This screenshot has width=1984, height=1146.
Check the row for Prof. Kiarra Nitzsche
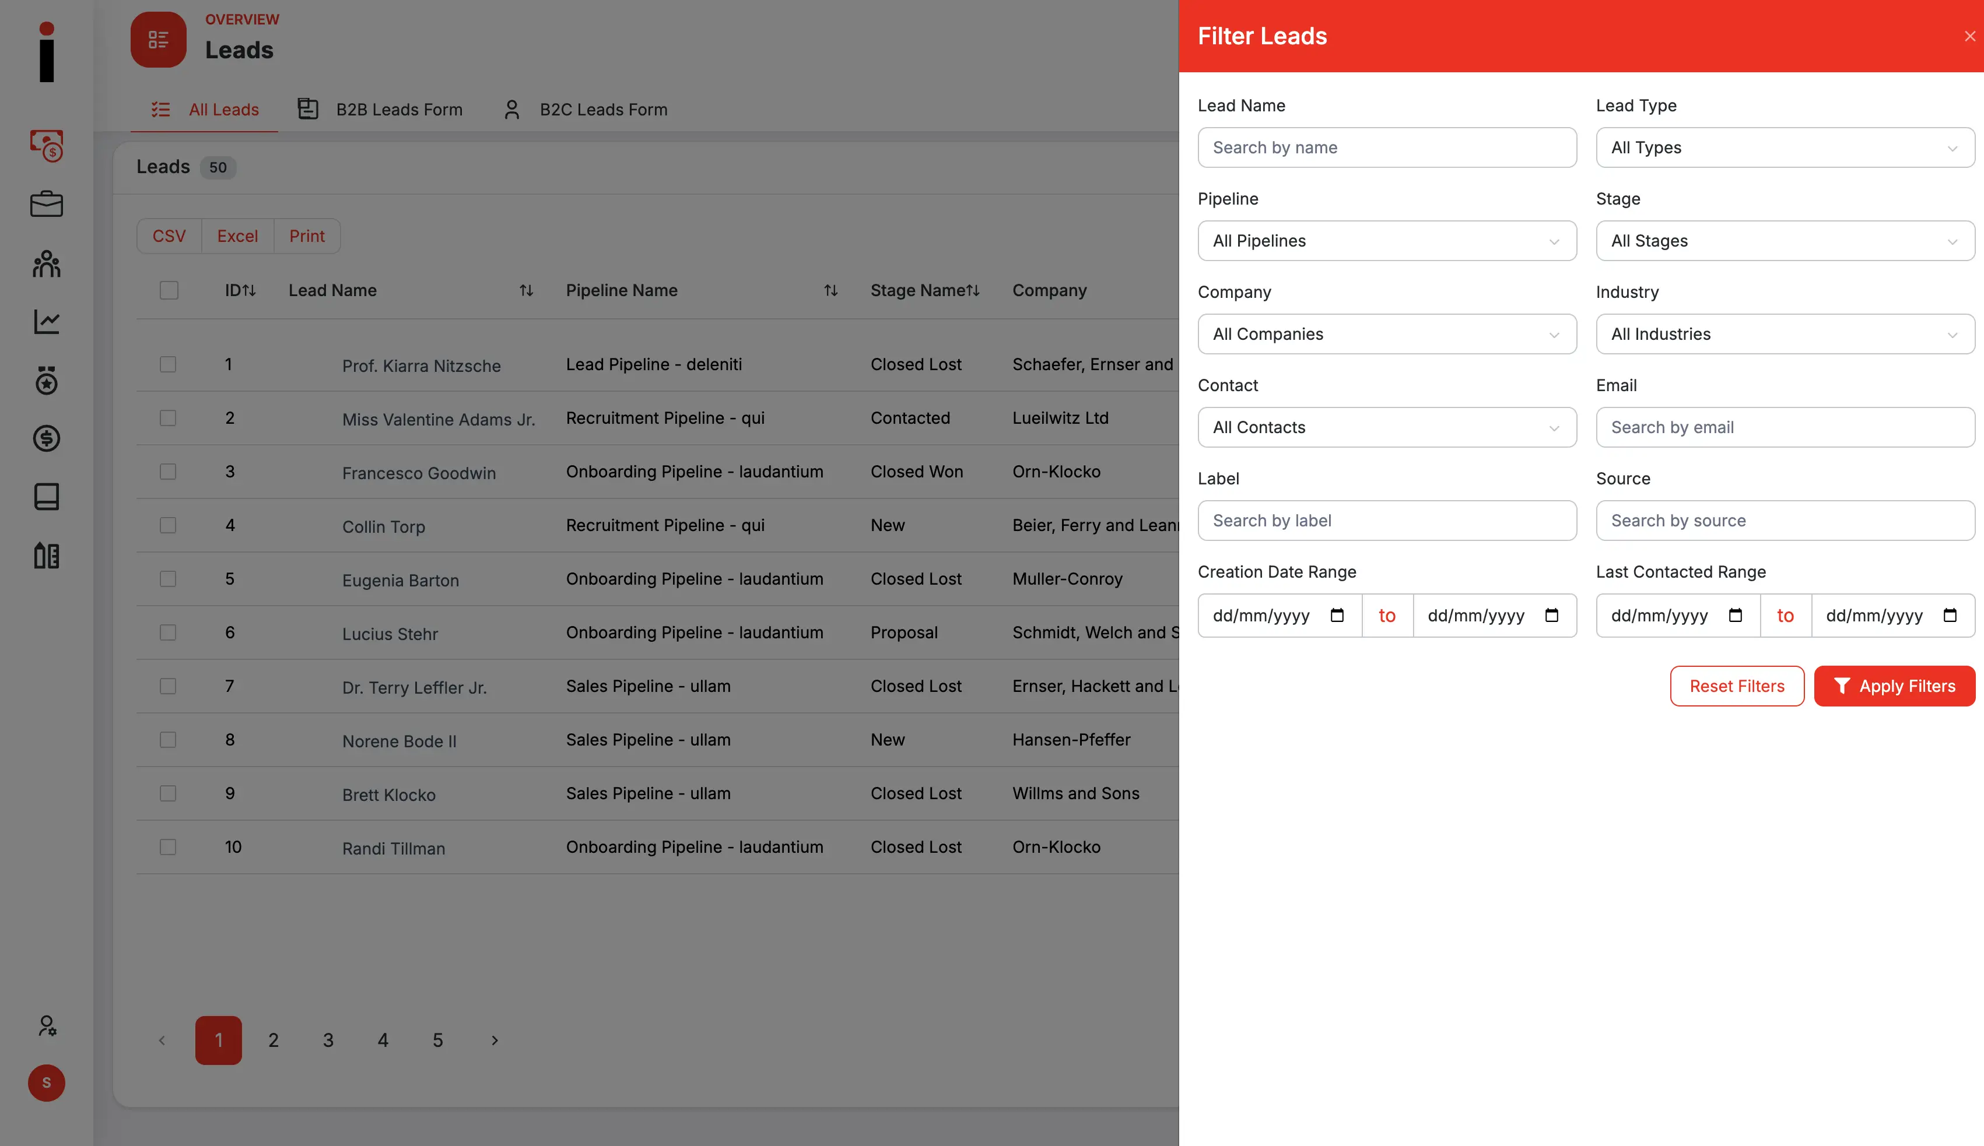168,364
